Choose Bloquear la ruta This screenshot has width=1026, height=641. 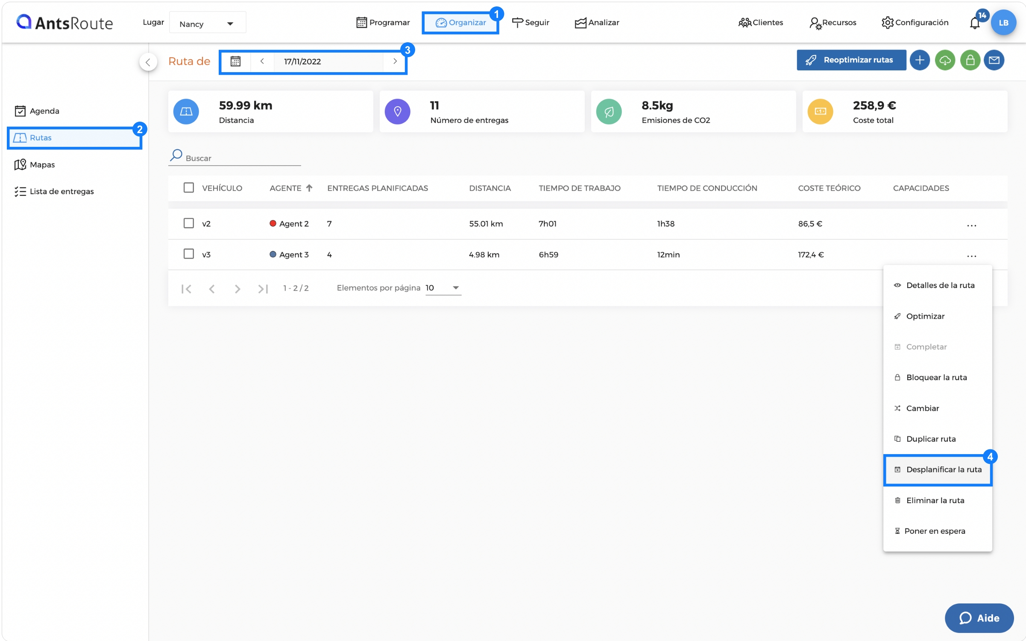coord(938,378)
